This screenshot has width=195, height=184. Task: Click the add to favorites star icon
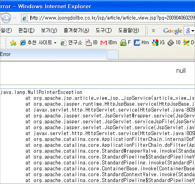13,43
